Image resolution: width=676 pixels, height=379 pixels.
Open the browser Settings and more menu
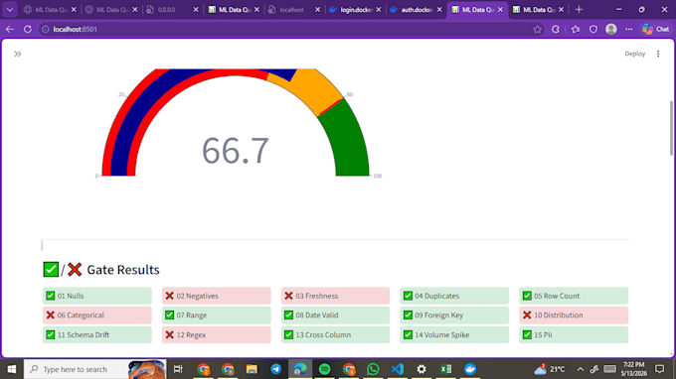click(x=629, y=29)
